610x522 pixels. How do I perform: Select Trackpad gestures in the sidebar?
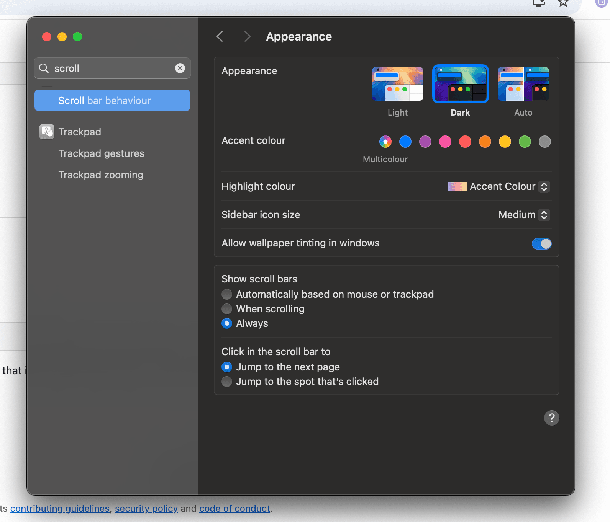(x=101, y=153)
